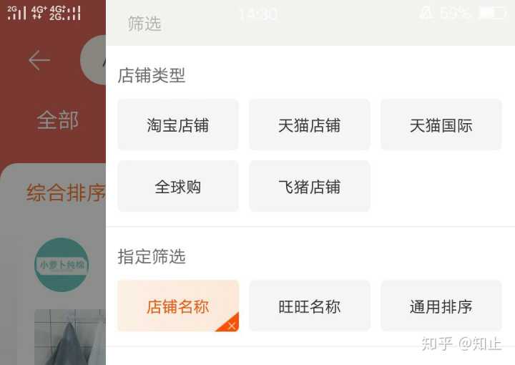Tap the 店铺类型 section header
Viewport: 515px width, 365px height.
tap(152, 75)
